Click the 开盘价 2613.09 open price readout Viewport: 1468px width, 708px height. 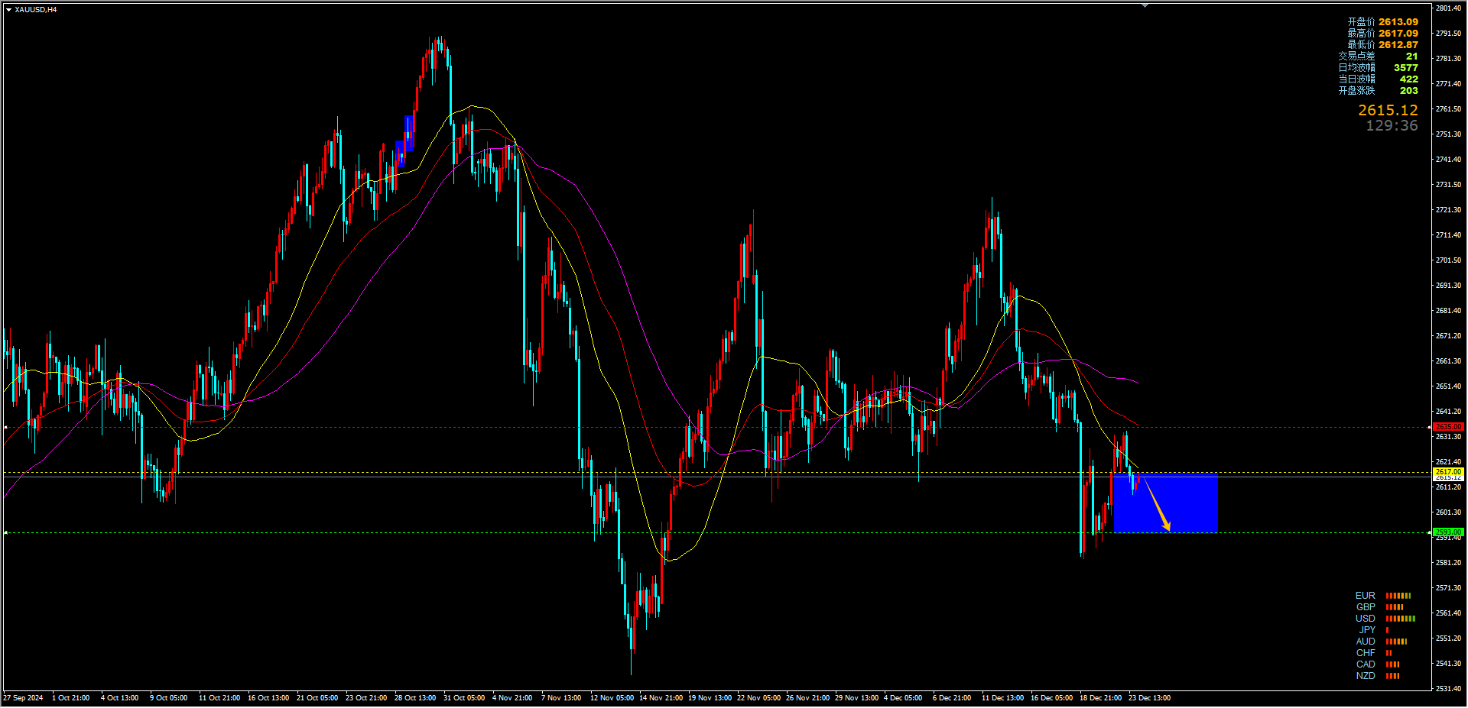click(1382, 22)
